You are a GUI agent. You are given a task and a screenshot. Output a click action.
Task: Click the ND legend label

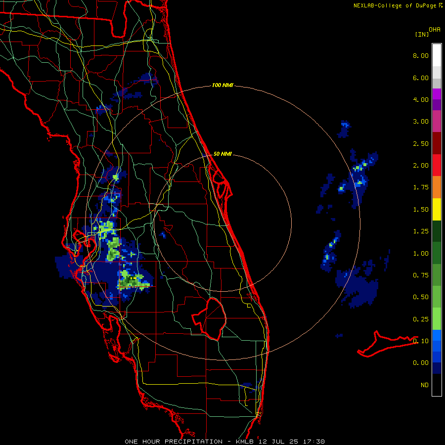[425, 385]
